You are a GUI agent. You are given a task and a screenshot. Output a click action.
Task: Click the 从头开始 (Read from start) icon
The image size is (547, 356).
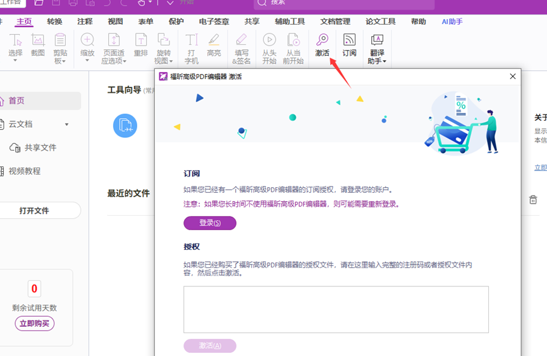(x=269, y=48)
